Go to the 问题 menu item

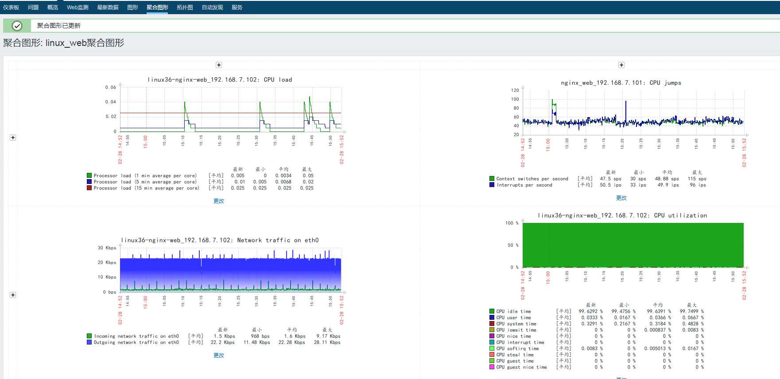coord(33,8)
